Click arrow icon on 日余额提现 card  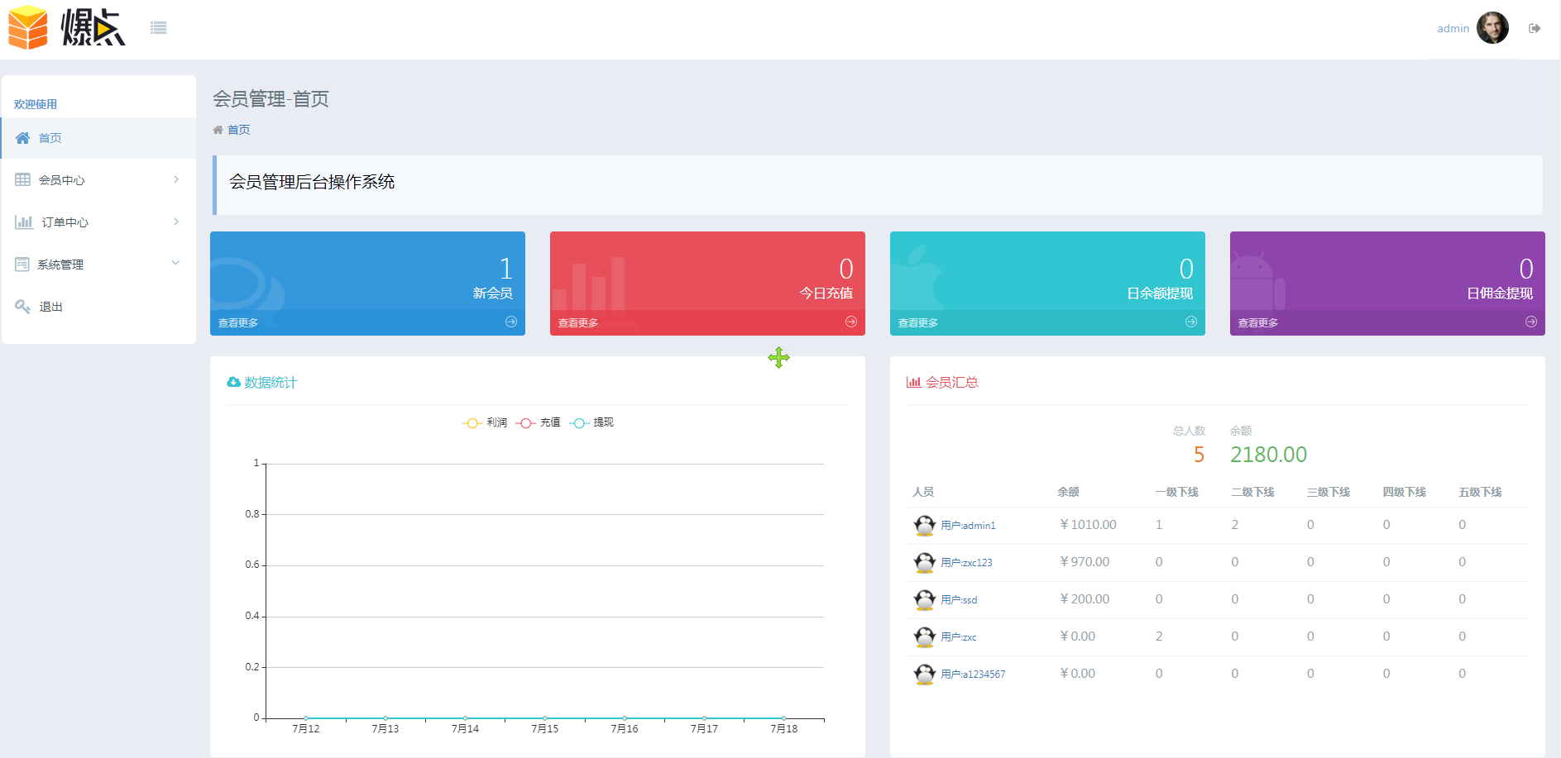point(1191,322)
